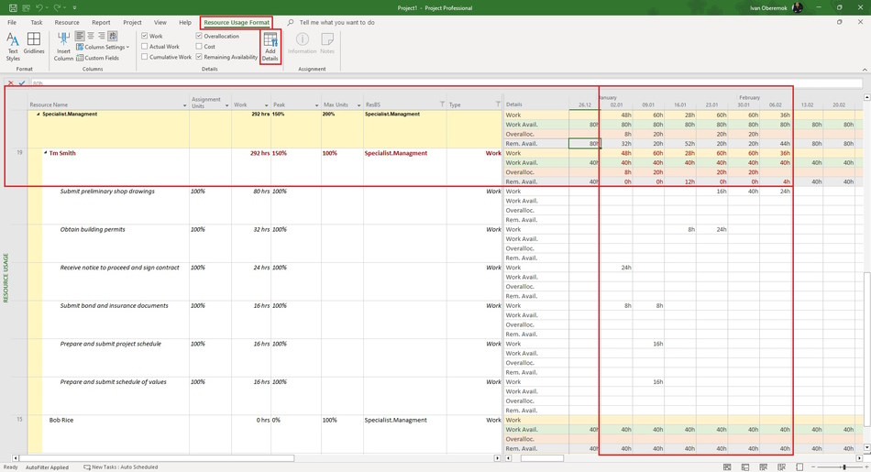Open Work column filter dropdown
Viewport: 871px width, 472px height.
(266, 105)
